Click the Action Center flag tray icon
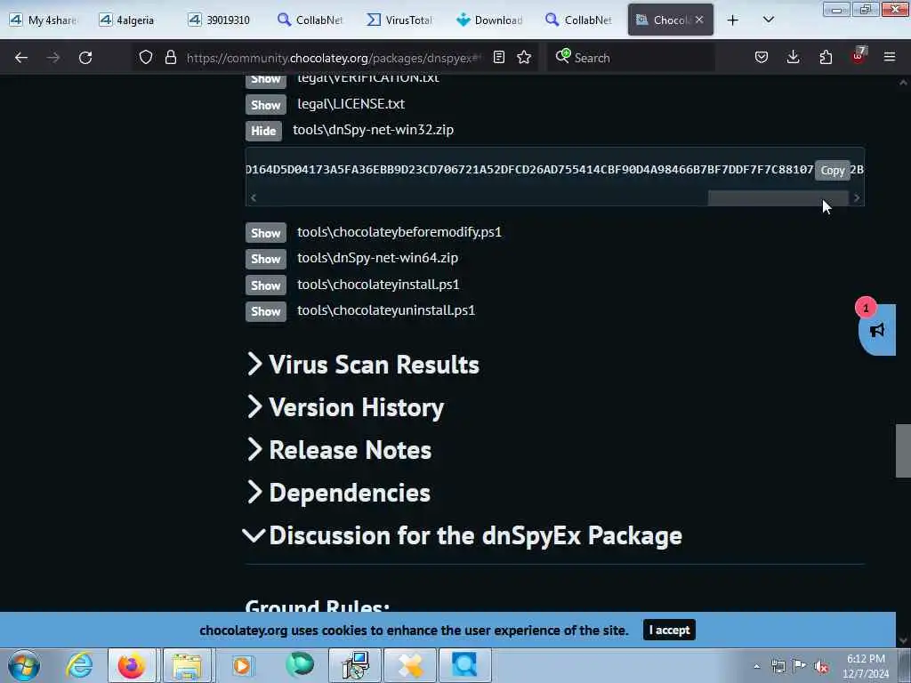 click(x=800, y=666)
